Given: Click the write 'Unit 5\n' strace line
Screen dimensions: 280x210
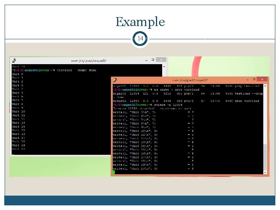Looking at the screenshot, I should click(x=153, y=112).
